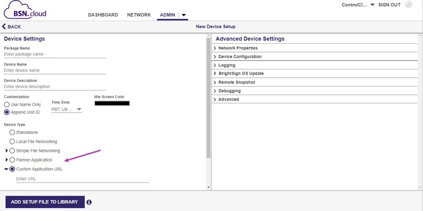
Task: Click the network switch icon near Sign Out
Action: 409,5
